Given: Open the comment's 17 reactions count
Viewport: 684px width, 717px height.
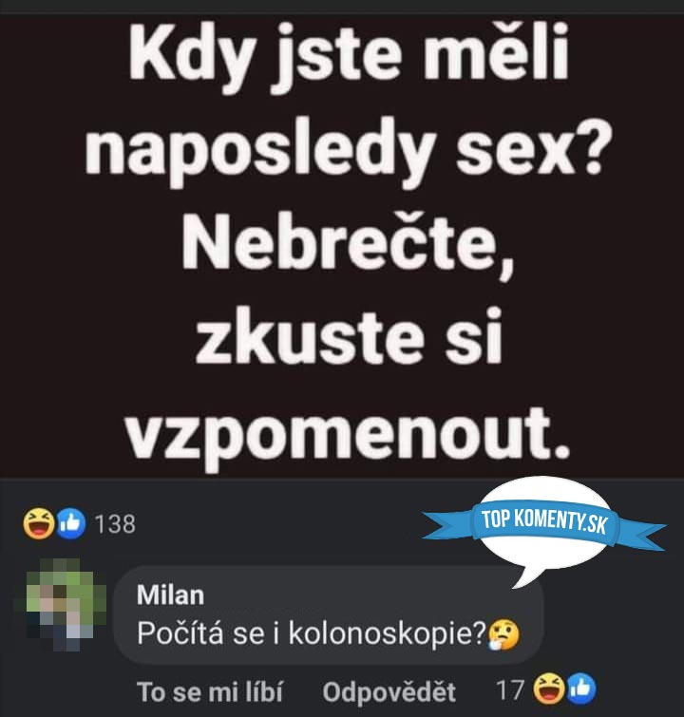Looking at the screenshot, I should (510, 690).
